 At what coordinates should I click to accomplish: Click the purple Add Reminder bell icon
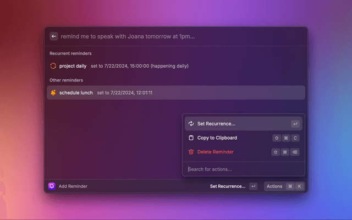click(x=52, y=186)
